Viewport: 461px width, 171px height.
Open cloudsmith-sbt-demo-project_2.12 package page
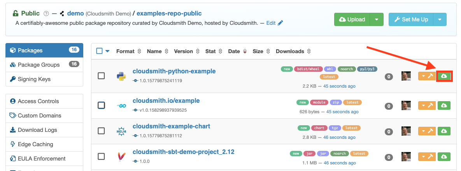pos(184,152)
